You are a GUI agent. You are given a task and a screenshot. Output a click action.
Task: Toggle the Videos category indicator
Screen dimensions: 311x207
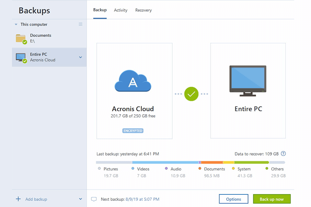132,169
